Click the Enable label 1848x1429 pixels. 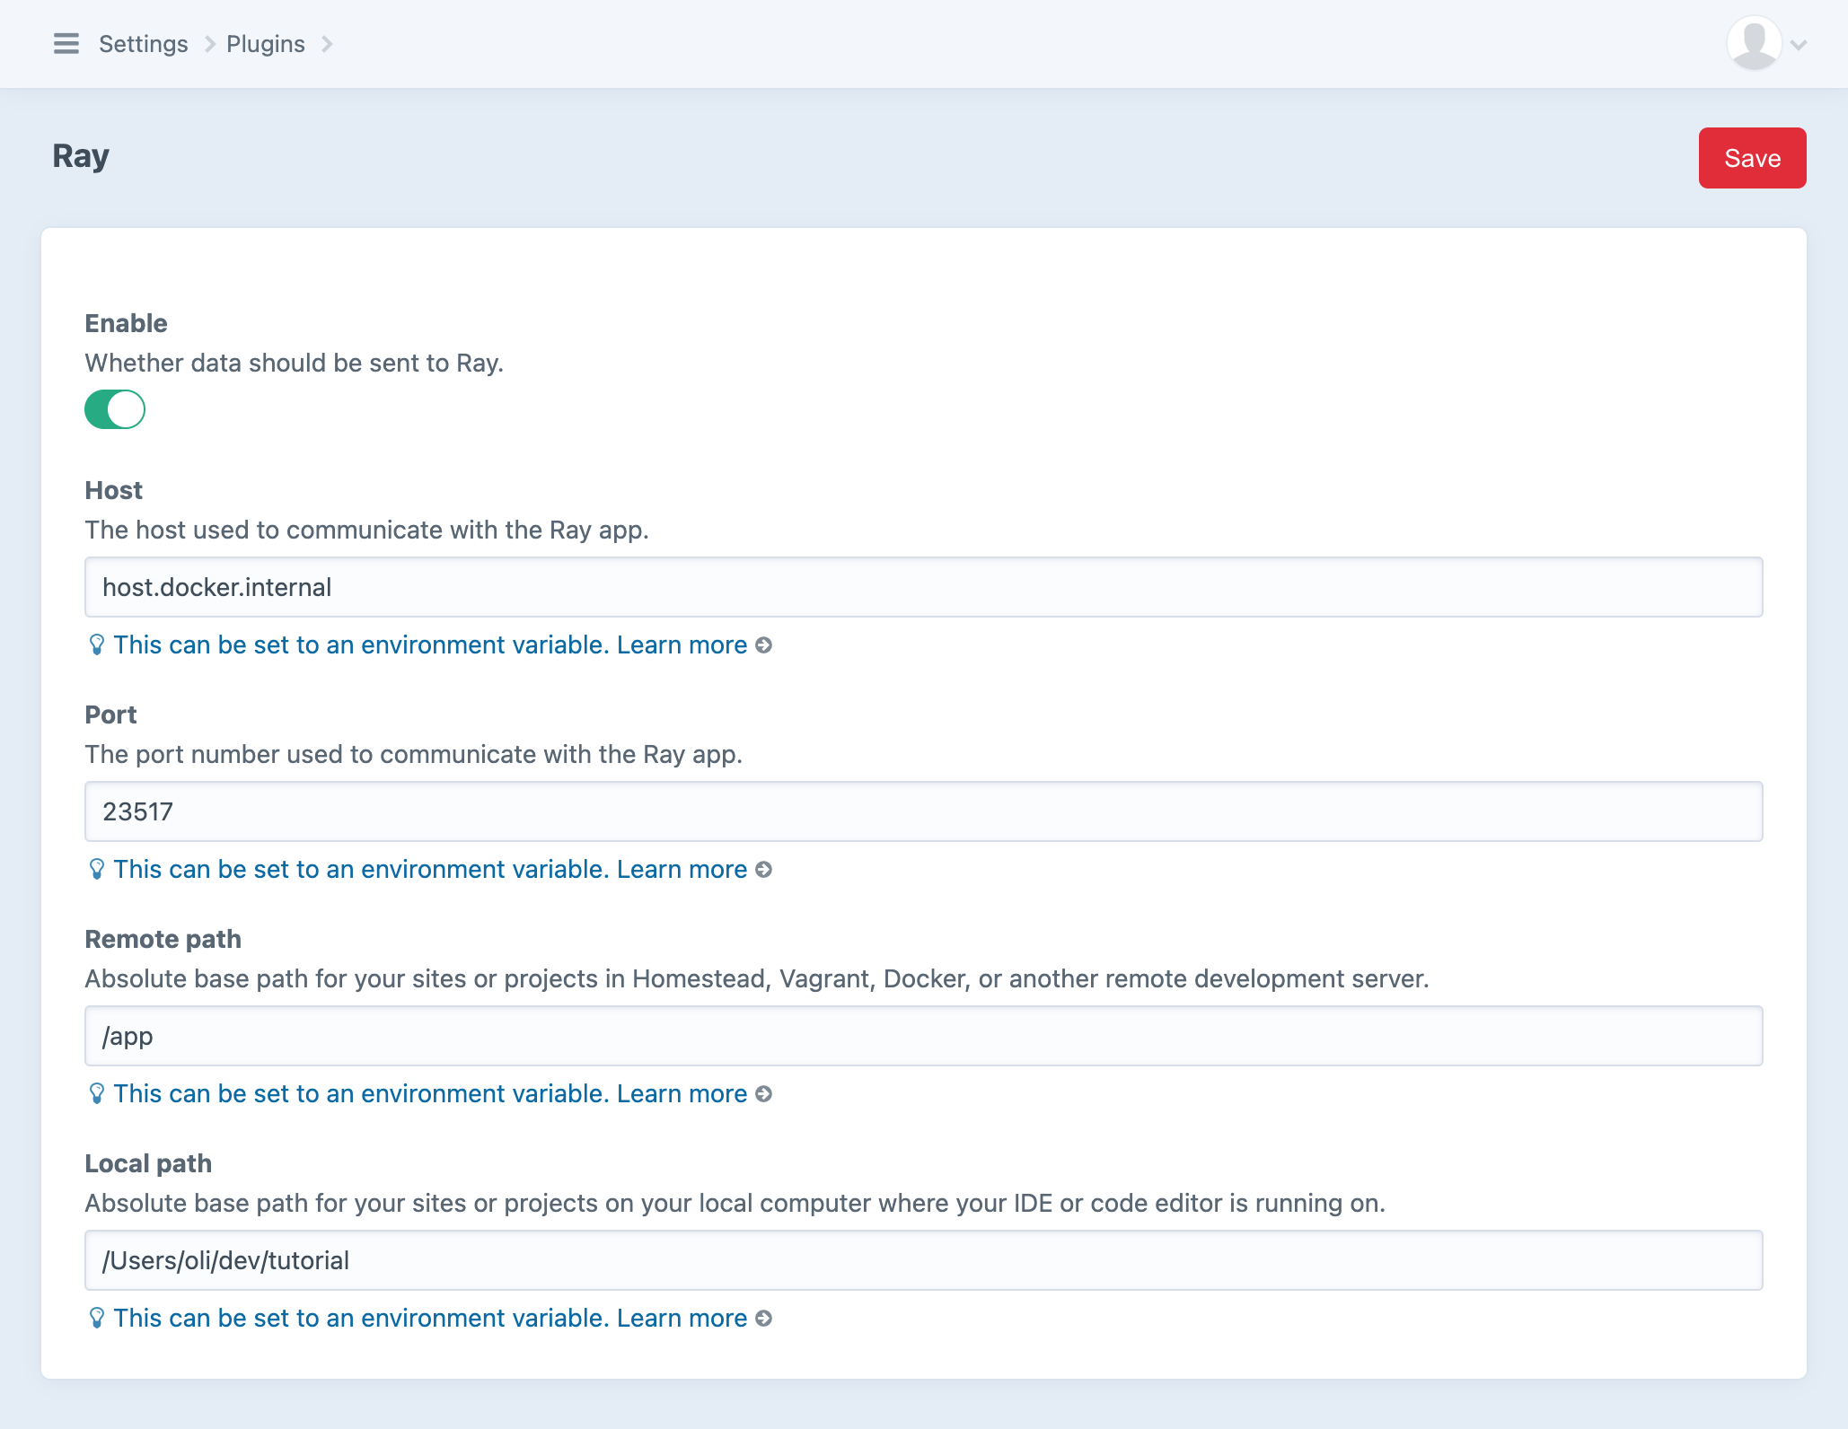coord(127,323)
